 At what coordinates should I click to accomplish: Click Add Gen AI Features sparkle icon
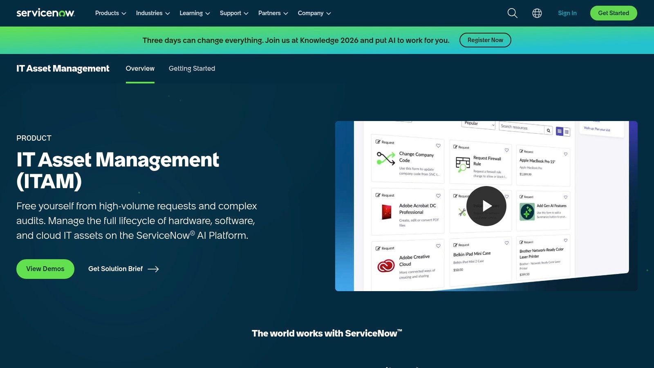(x=527, y=212)
